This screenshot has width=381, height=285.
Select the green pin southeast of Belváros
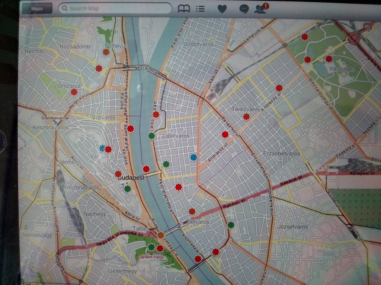tap(231, 225)
